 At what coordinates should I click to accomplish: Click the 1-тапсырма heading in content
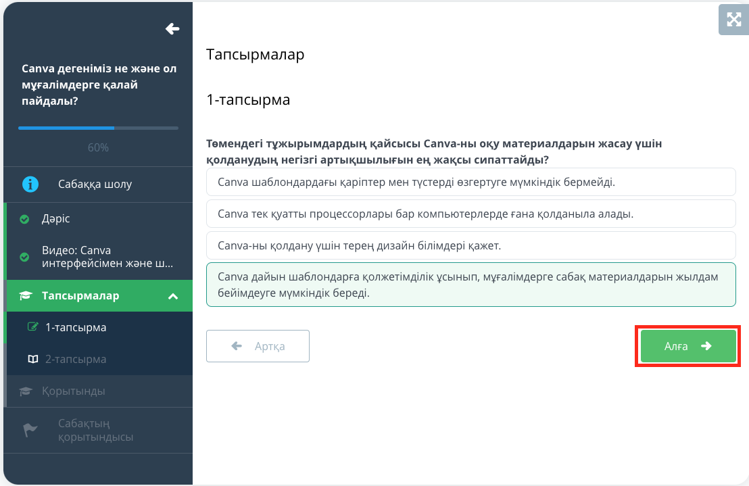tap(248, 100)
